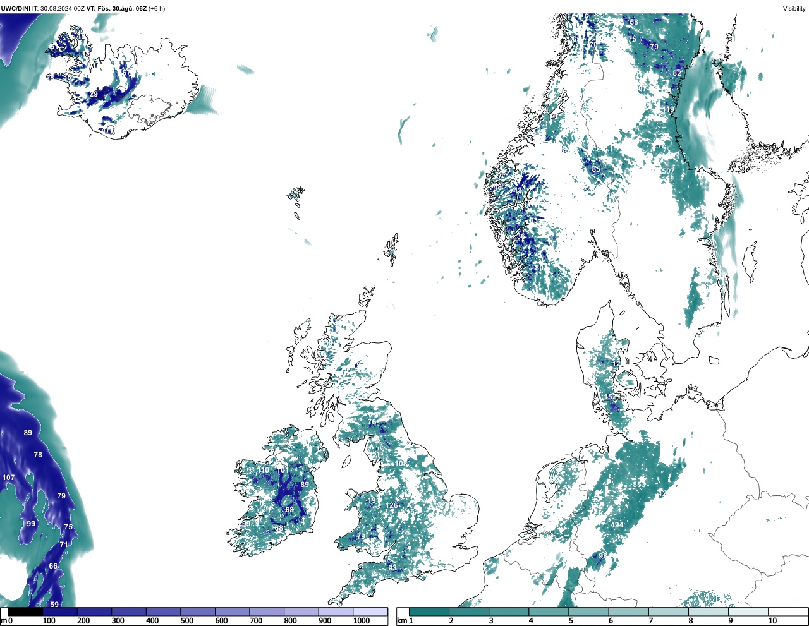This screenshot has height=626, width=809.
Task: Click the '119' value over Sweden
Action: point(669,109)
